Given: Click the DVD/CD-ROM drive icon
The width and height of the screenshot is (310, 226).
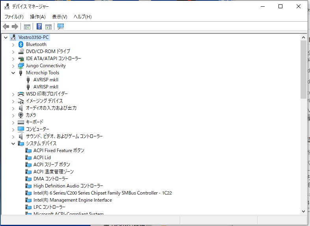Looking at the screenshot, I should (x=21, y=51).
